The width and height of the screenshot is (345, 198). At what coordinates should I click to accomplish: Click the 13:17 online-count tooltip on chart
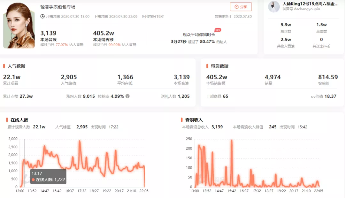(48, 176)
